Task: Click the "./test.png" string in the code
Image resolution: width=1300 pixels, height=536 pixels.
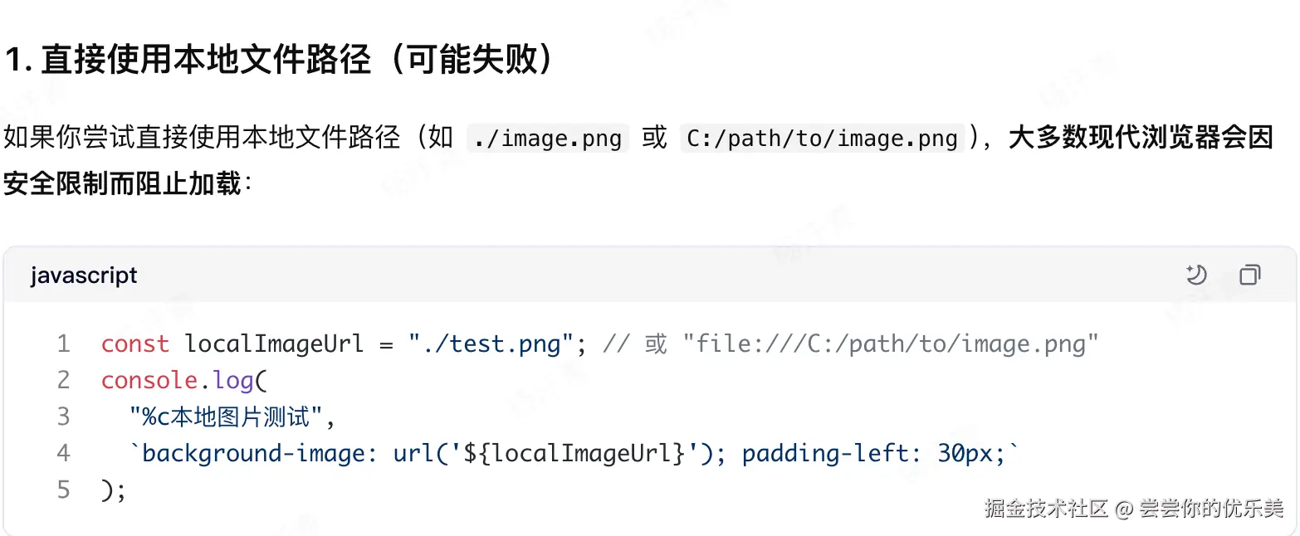Action: [491, 344]
